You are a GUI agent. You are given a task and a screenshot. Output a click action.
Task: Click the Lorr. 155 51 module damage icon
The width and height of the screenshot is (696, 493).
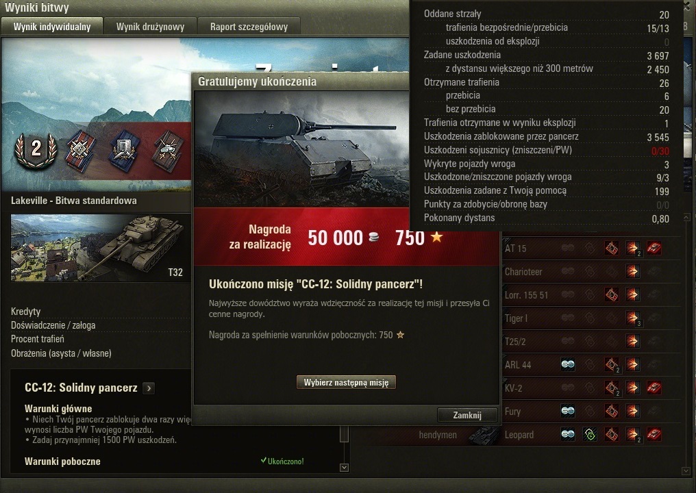point(611,294)
